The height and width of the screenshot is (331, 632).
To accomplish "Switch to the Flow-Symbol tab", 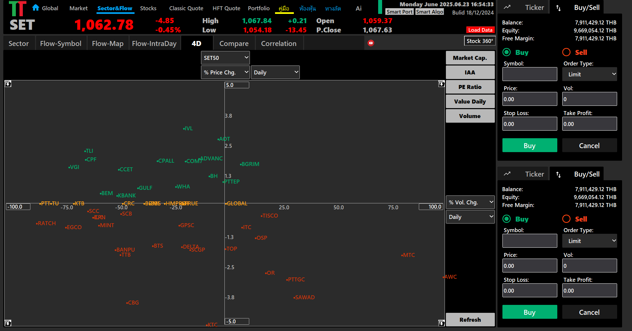I will coord(61,43).
